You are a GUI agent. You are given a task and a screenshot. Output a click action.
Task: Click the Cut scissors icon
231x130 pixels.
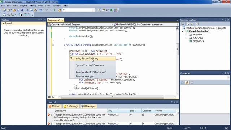click(x=27, y=10)
